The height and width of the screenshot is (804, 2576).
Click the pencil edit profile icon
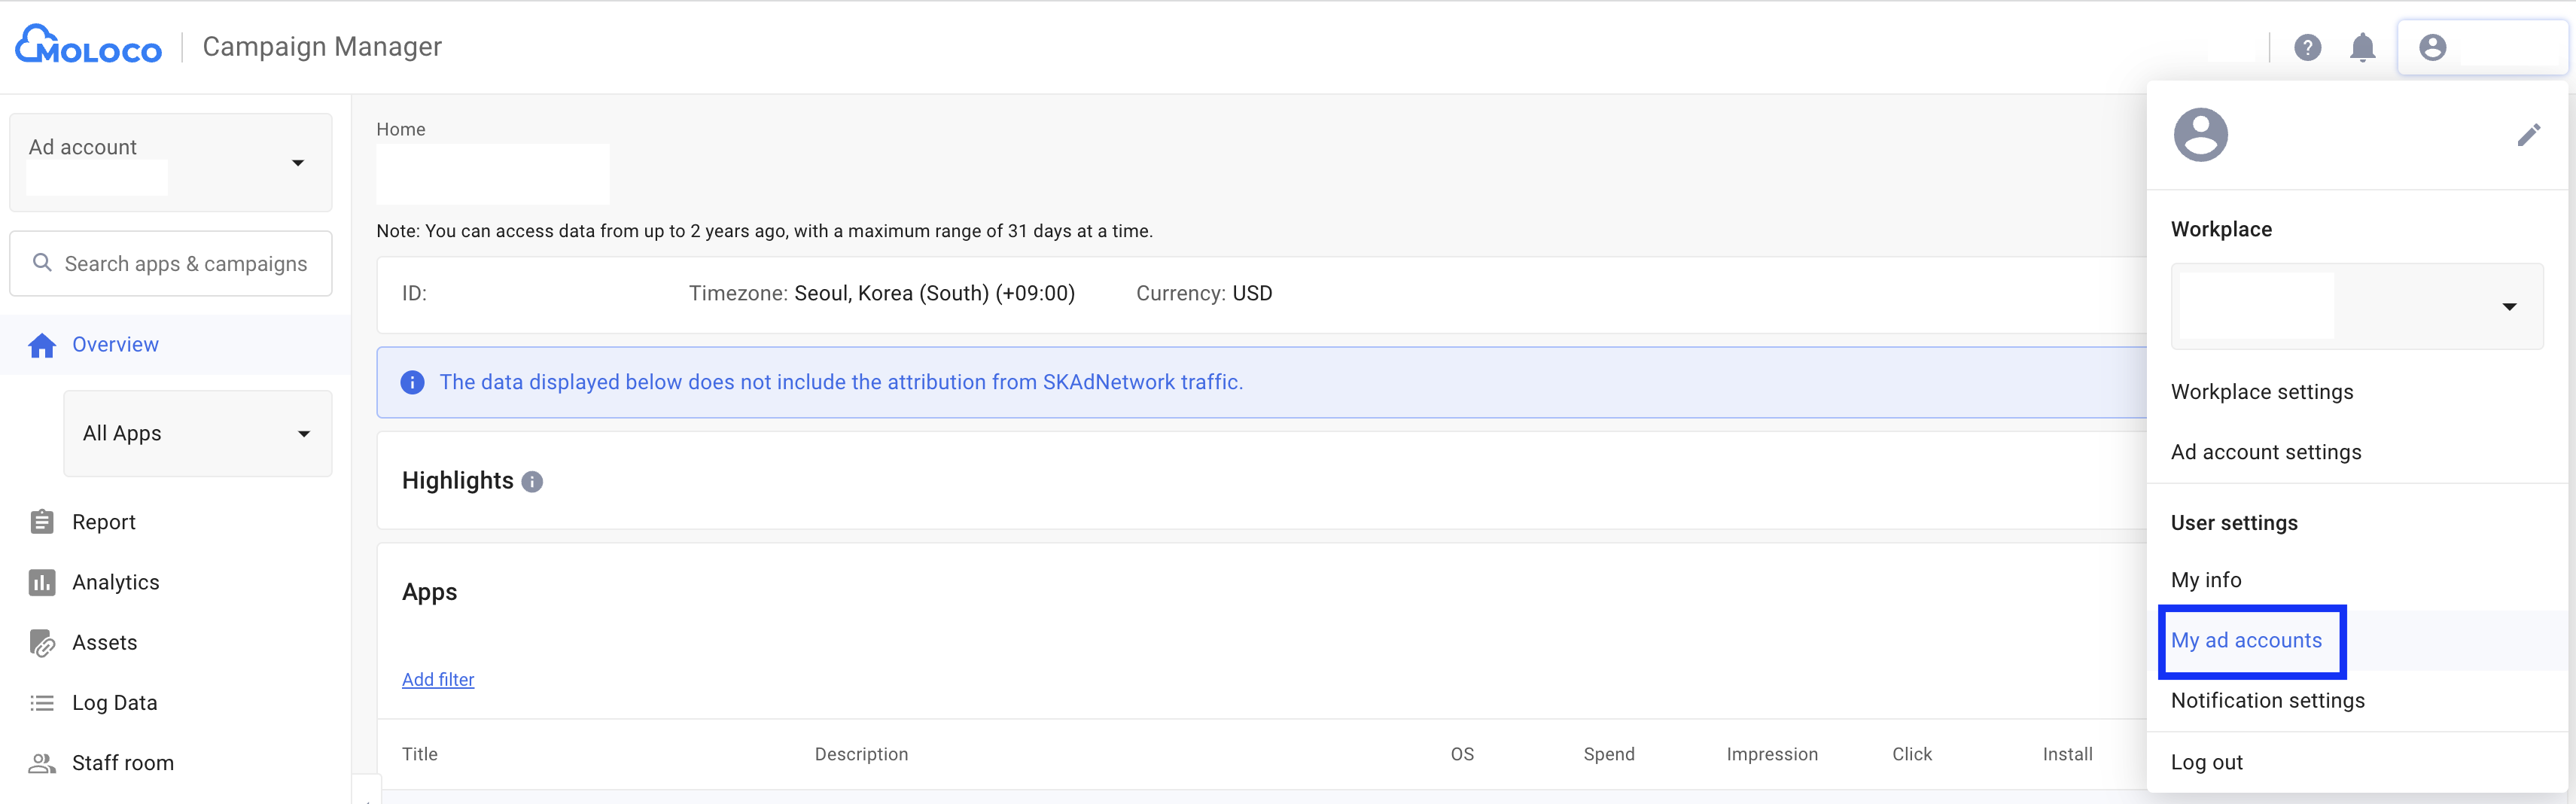click(2528, 135)
